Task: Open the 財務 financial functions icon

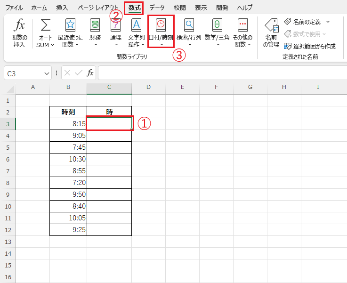Action: pyautogui.click(x=95, y=25)
